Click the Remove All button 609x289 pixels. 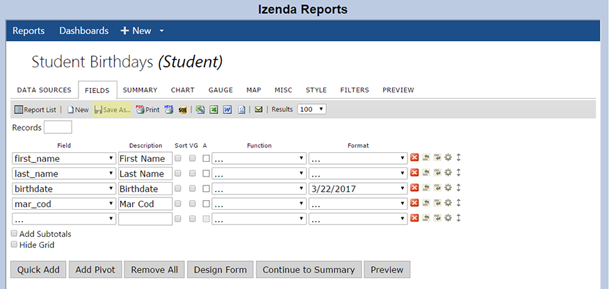pos(154,270)
